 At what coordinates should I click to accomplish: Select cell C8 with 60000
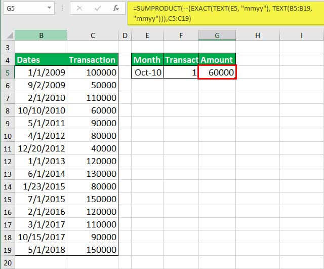(x=93, y=110)
